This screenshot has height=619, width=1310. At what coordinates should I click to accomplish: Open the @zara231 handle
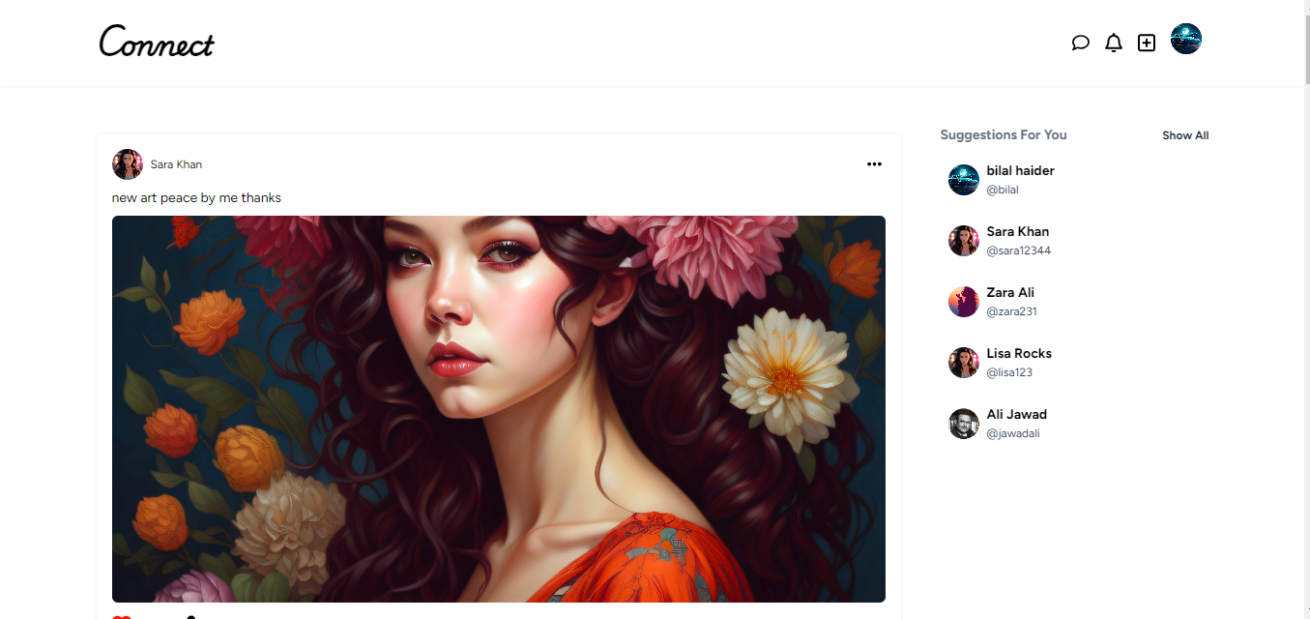click(1011, 311)
